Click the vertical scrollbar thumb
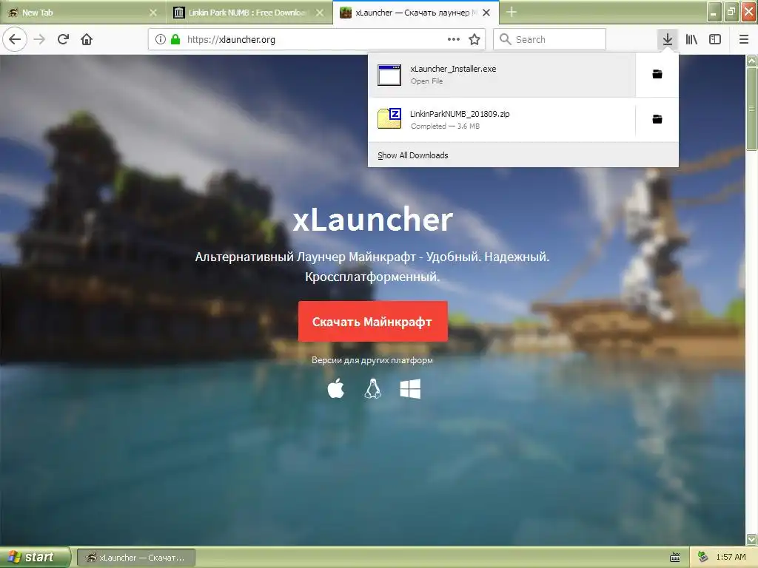 752,109
